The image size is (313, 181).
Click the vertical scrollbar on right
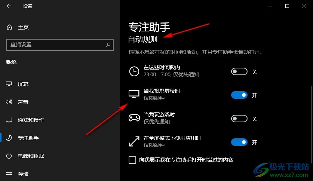point(312,125)
